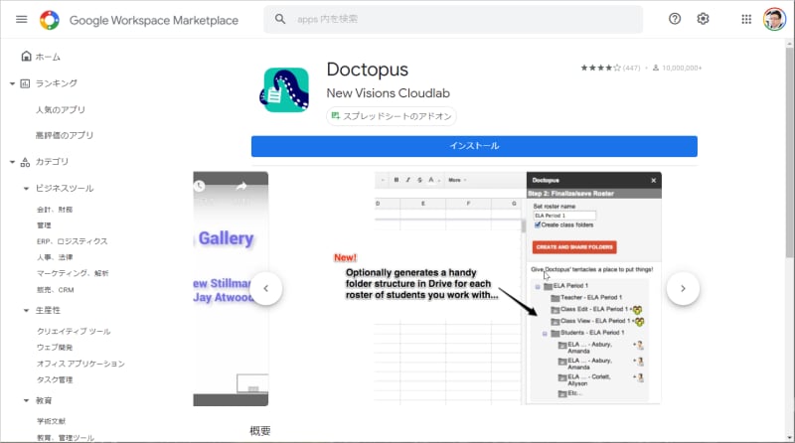Select ERP、ロジスティクス category

tap(72, 241)
